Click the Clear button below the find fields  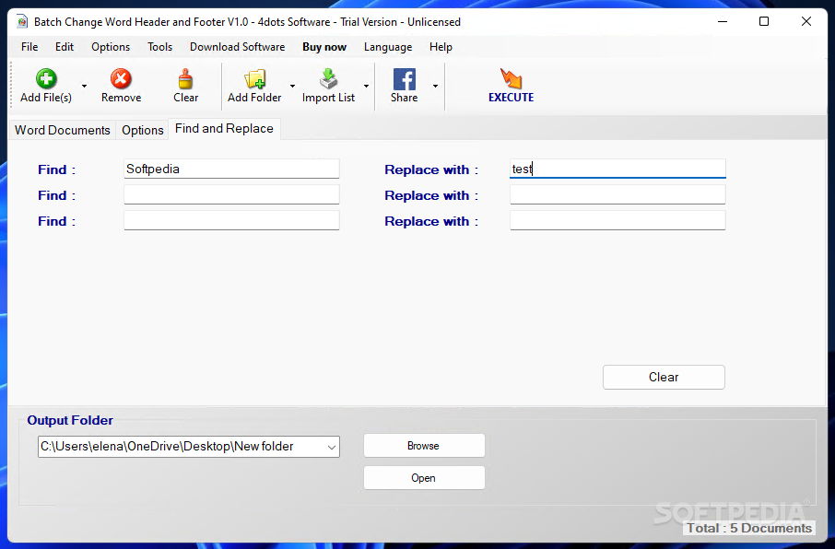(x=664, y=377)
